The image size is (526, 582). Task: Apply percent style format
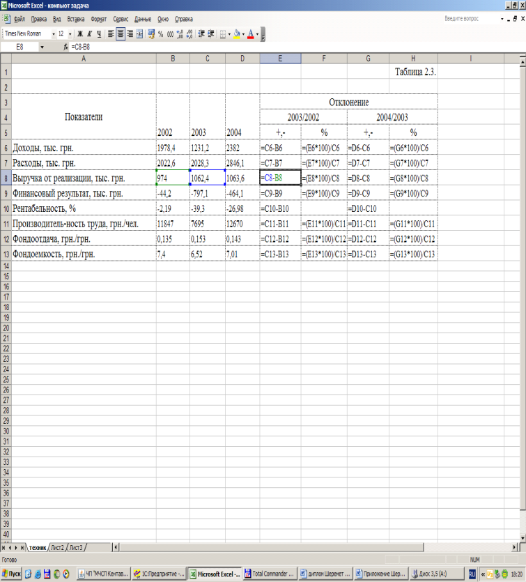click(x=161, y=34)
